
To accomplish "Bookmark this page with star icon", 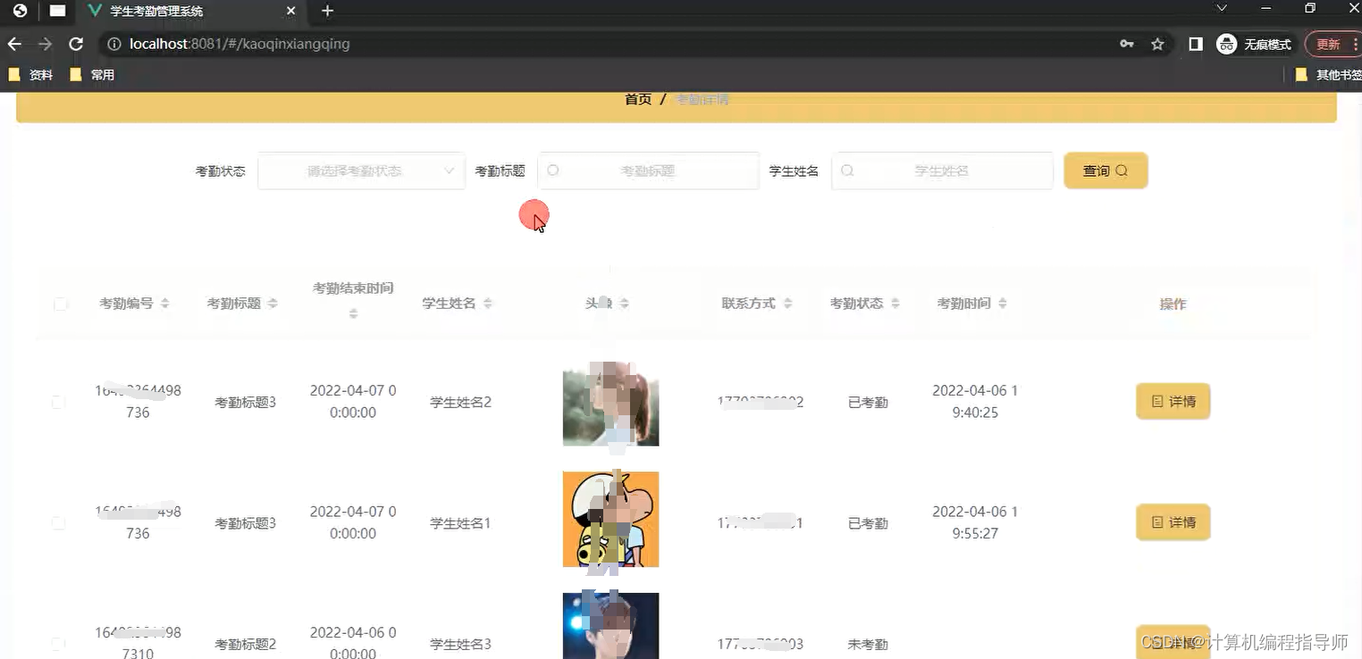I will pos(1157,44).
